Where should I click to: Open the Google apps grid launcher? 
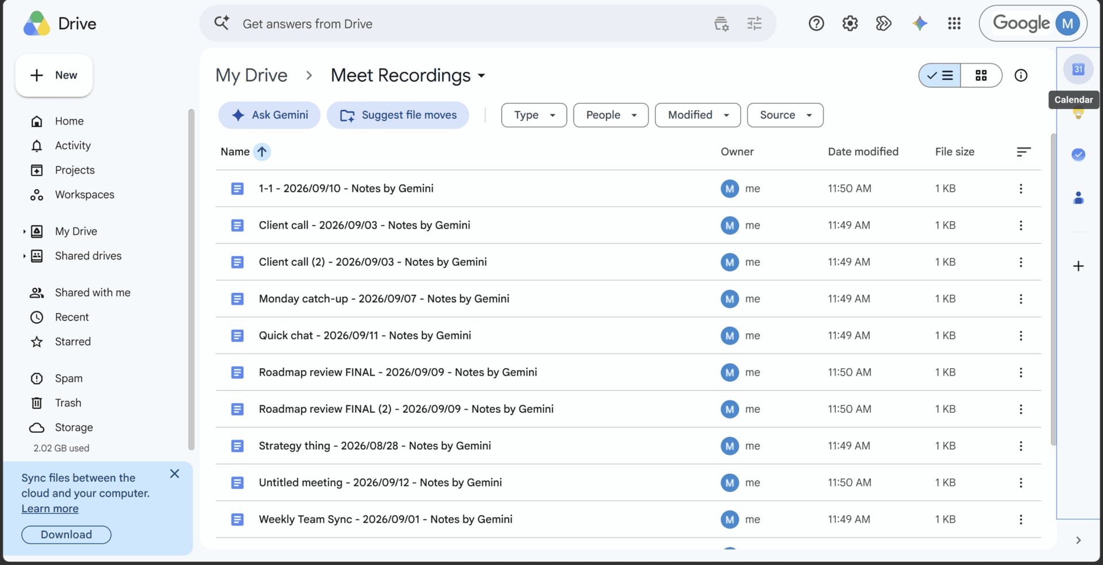point(954,24)
